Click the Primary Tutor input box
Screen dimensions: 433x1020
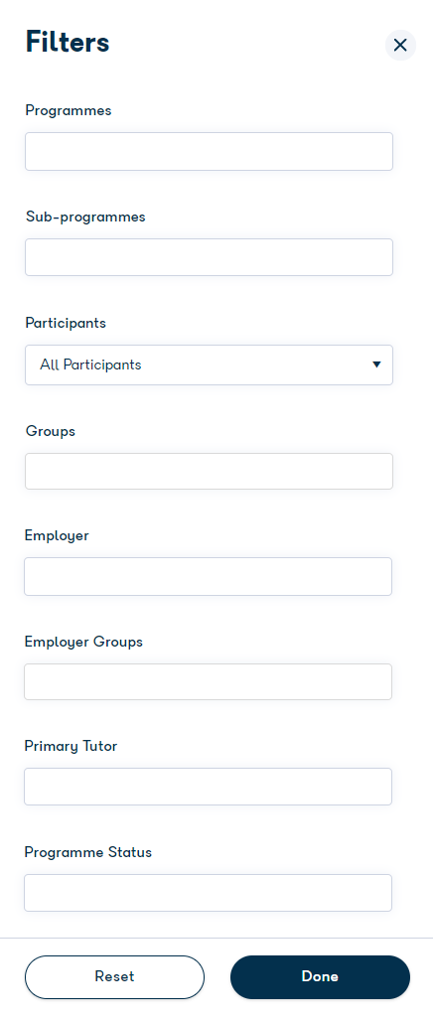point(208,787)
